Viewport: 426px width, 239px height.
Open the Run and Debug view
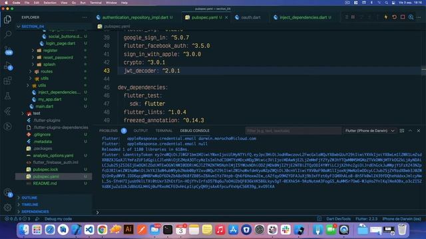7,66
